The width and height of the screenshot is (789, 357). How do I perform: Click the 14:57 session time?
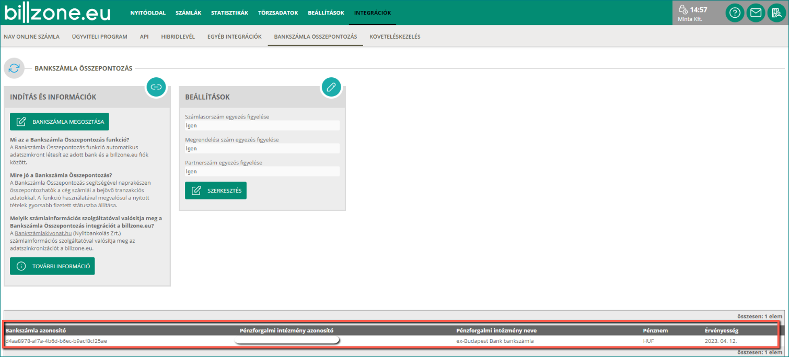coord(699,9)
